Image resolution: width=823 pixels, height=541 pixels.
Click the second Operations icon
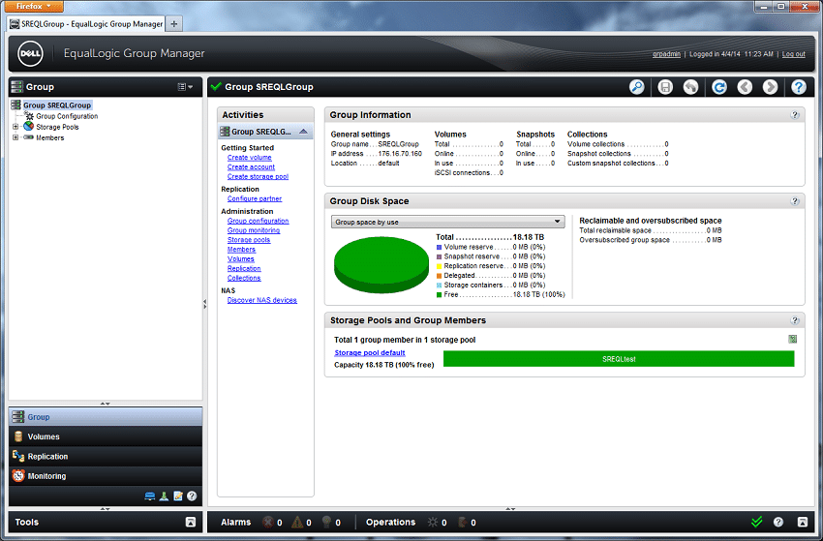463,522
